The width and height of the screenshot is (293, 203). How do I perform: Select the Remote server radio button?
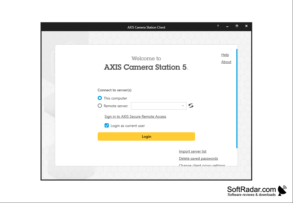100,106
